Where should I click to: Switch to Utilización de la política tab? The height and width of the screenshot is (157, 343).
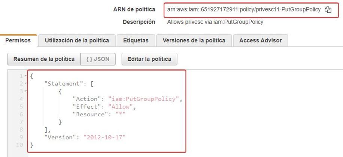coord(77,40)
